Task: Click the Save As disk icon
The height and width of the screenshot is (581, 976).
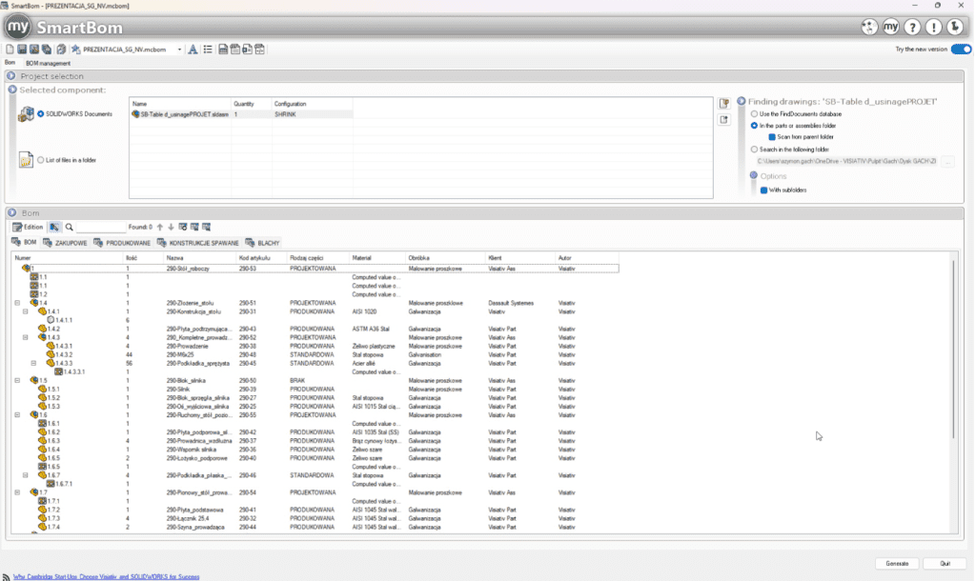Action: [x=34, y=50]
